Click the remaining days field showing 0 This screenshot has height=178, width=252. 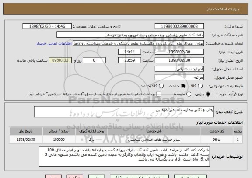point(94,60)
